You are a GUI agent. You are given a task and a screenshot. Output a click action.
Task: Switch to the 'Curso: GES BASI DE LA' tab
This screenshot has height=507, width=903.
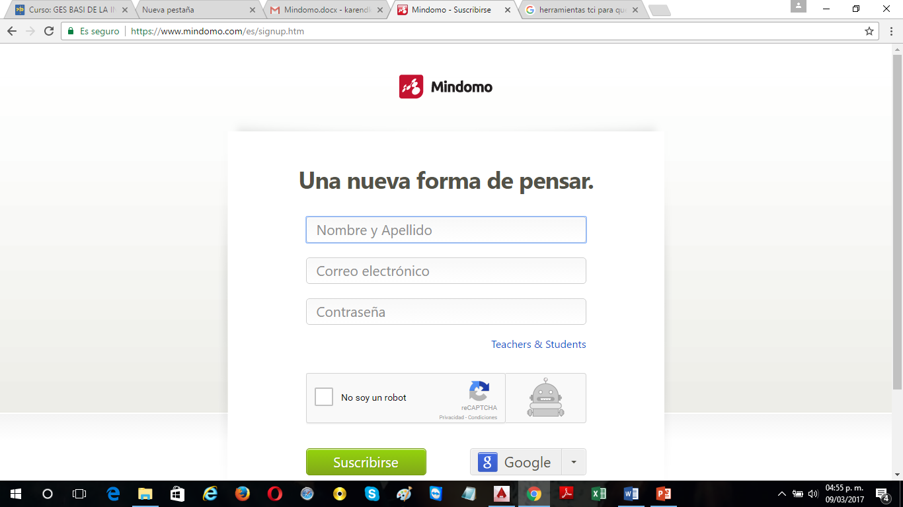pos(71,10)
